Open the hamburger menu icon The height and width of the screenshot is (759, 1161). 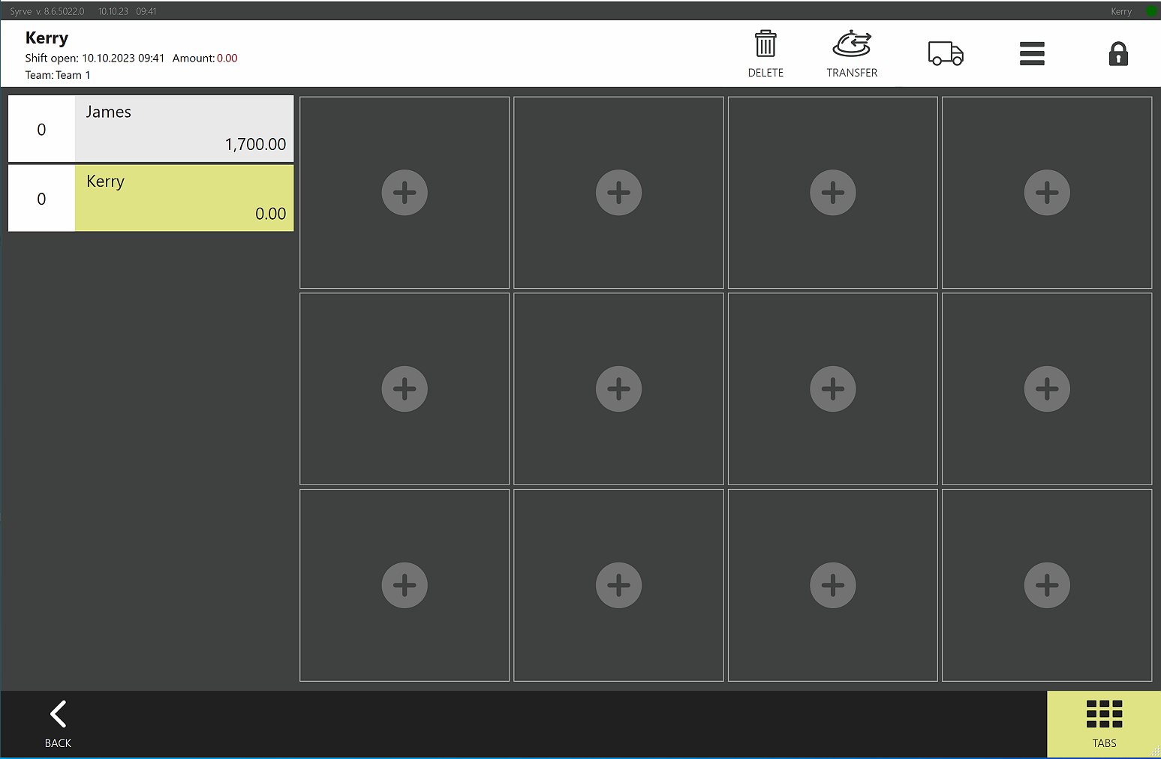1032,54
